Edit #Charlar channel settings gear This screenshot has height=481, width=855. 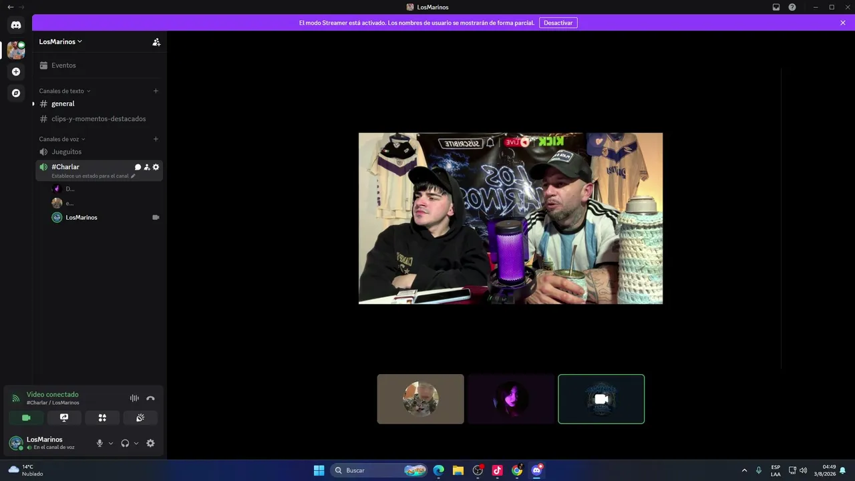pos(156,167)
